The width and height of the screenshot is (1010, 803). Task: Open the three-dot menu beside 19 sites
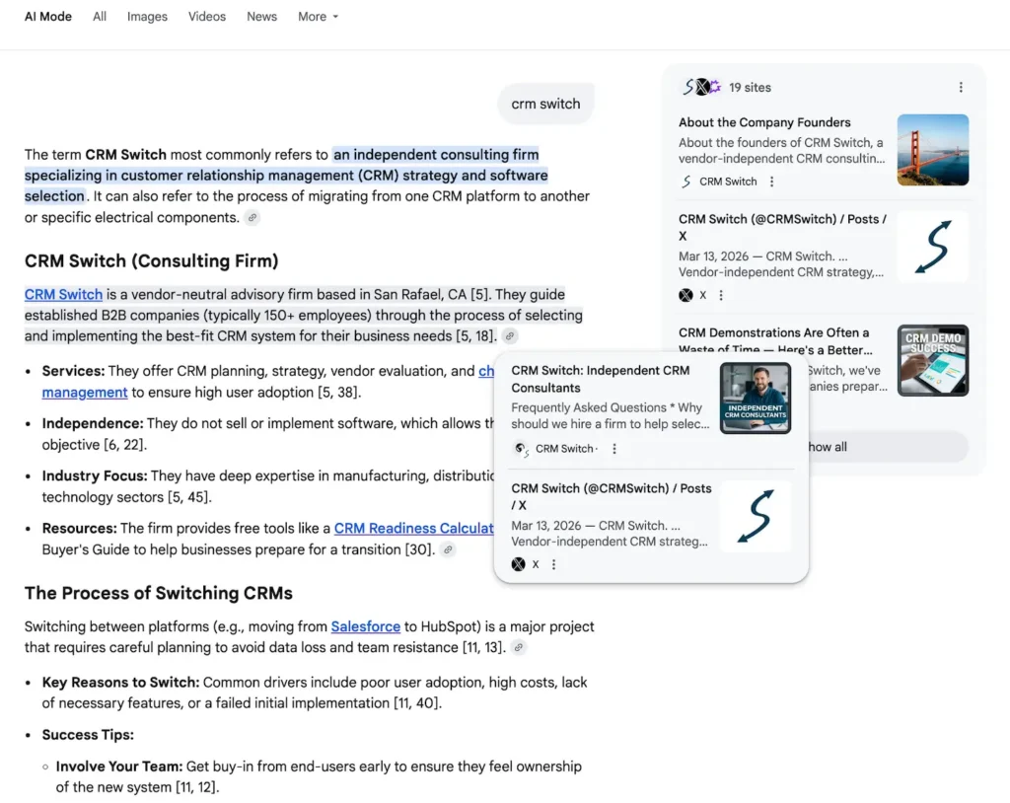[x=962, y=87]
